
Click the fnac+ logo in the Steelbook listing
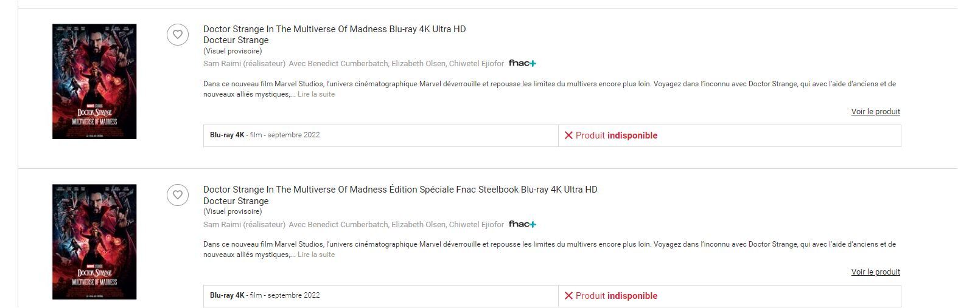(x=522, y=224)
